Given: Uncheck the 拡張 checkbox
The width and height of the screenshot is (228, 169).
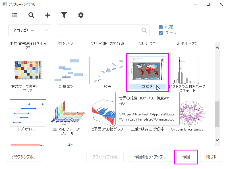Looking at the screenshot, I should [x=161, y=27].
